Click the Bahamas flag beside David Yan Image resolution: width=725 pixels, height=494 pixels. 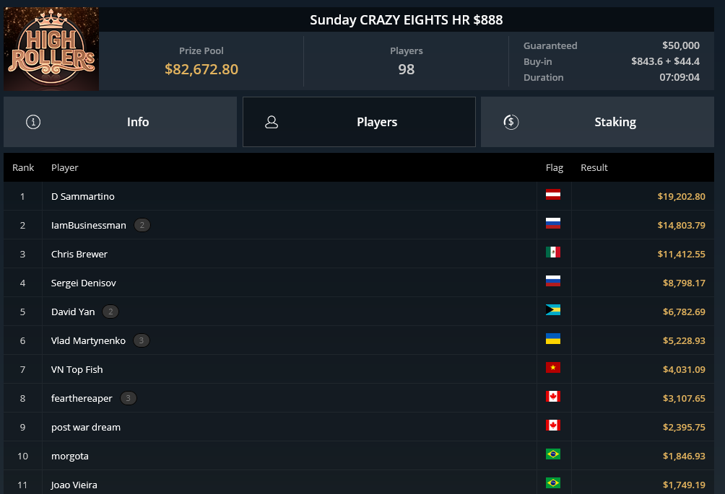(553, 310)
